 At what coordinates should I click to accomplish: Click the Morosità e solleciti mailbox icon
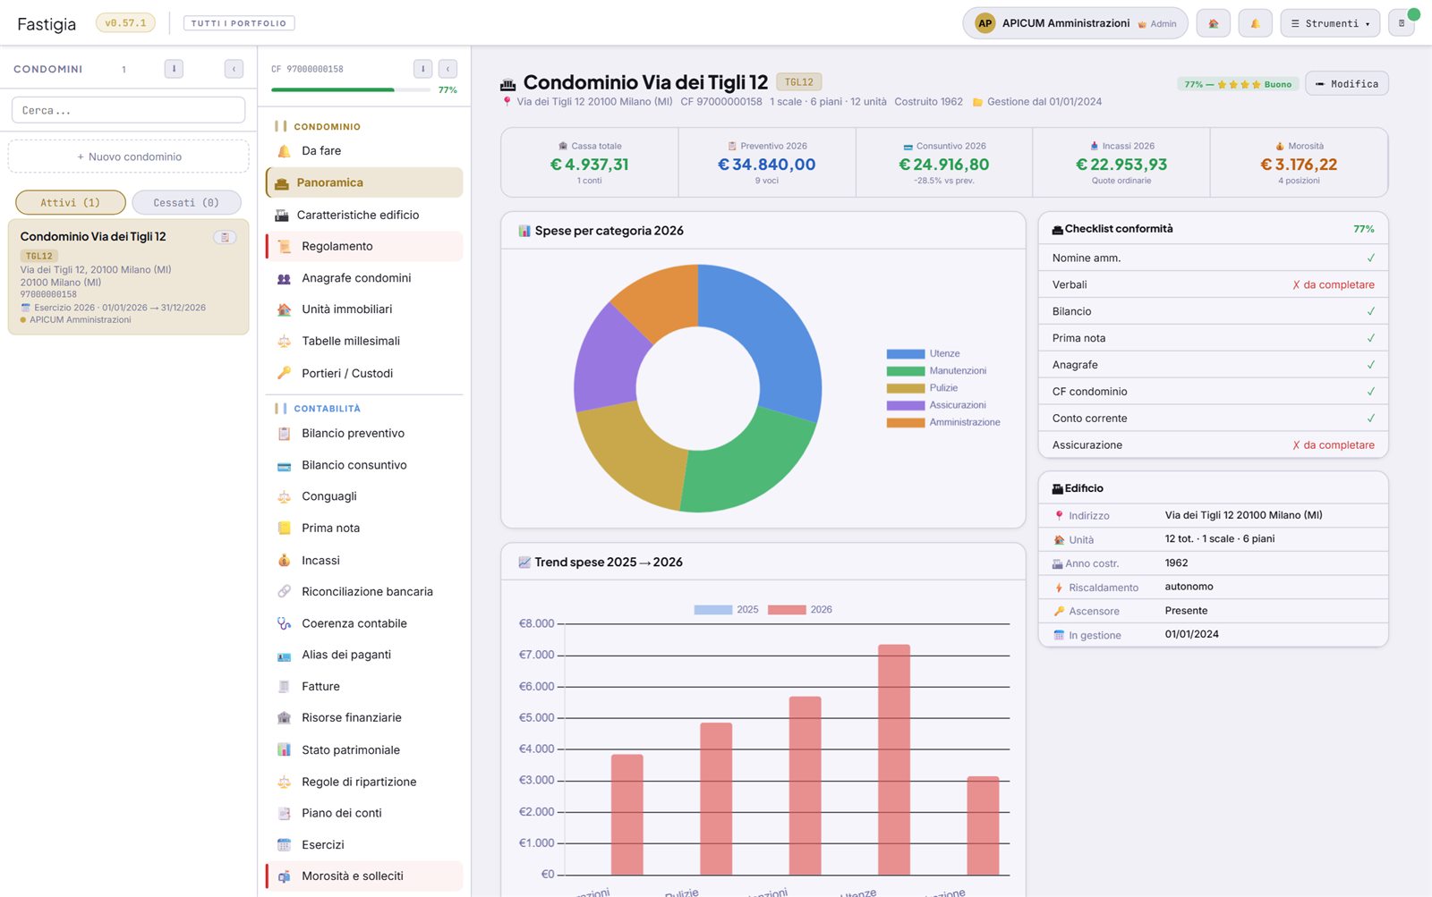[284, 876]
